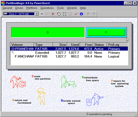Launch the Create new partition wizard link
The image size is (138, 117).
pyautogui.click(x=41, y=77)
